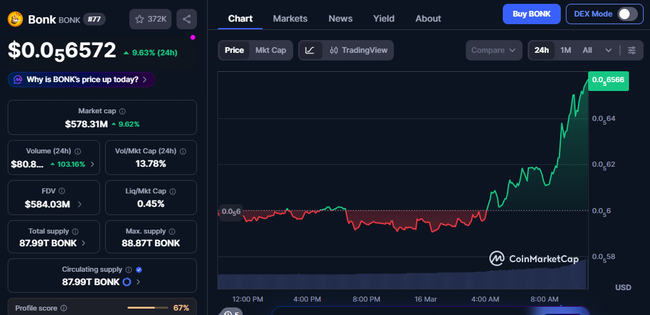
Task: Select the 1M time range
Action: pos(565,50)
